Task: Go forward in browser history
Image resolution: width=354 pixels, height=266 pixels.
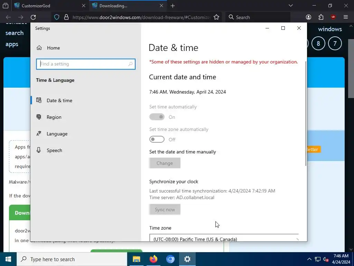Action: [21, 17]
